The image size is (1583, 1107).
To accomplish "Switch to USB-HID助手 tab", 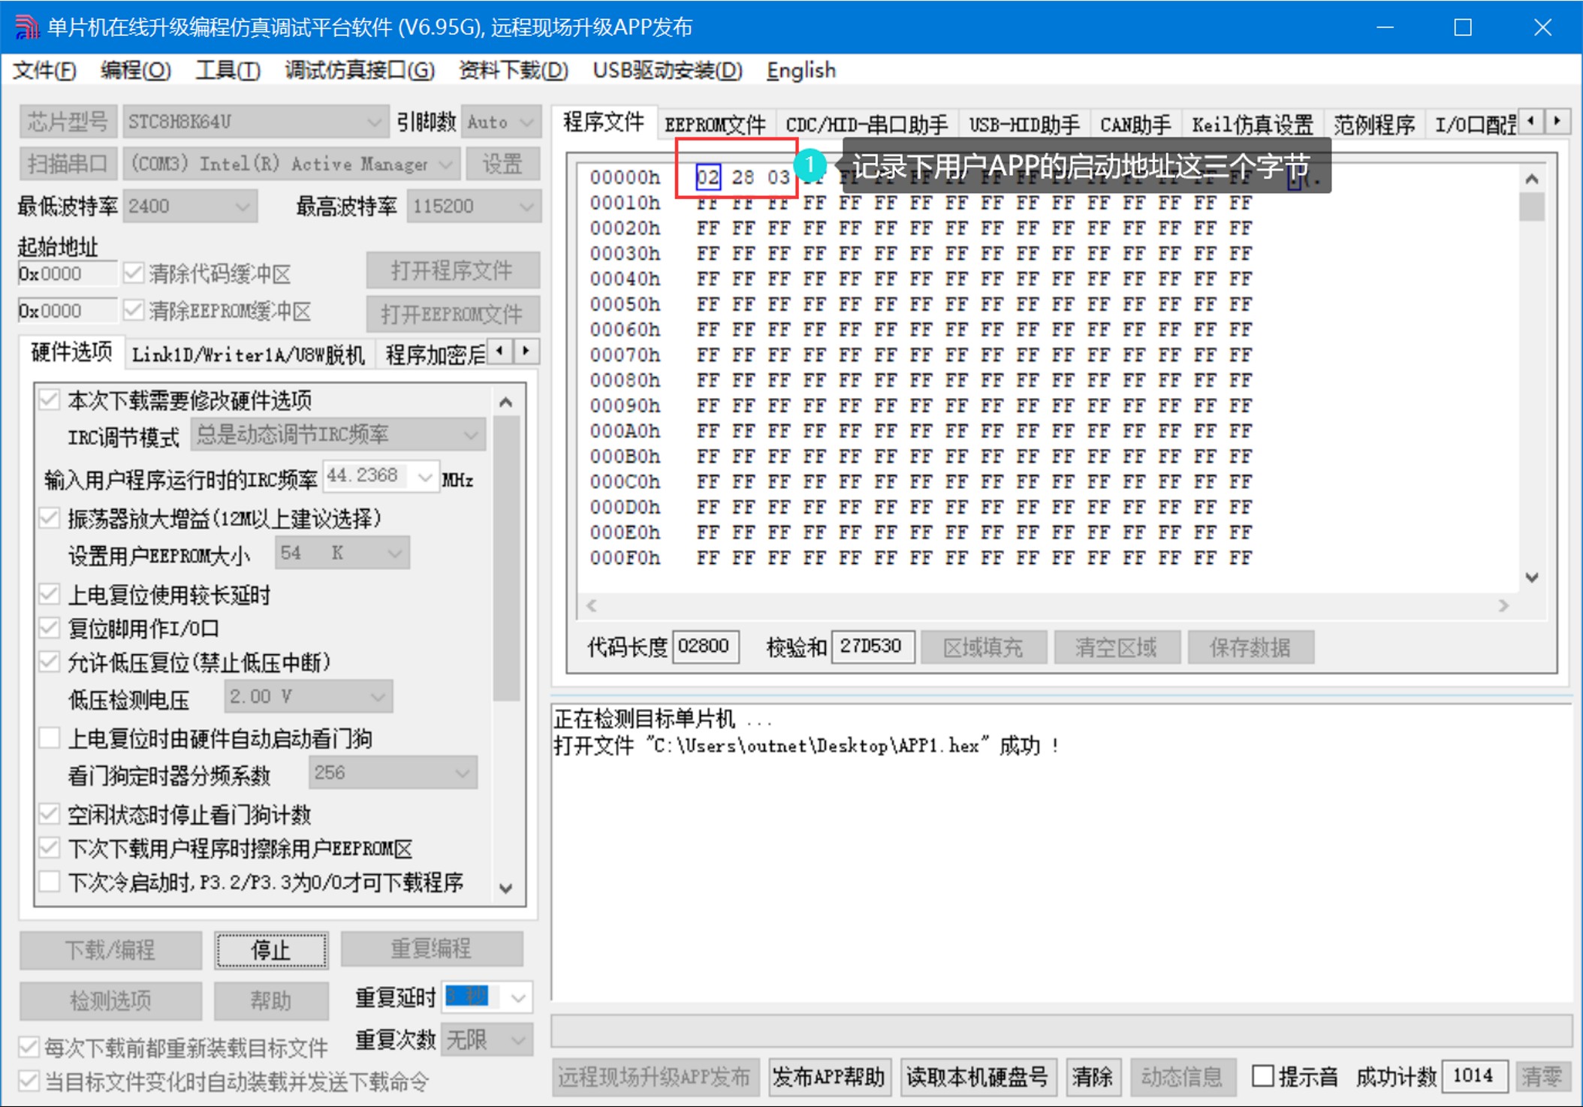I will point(1024,124).
